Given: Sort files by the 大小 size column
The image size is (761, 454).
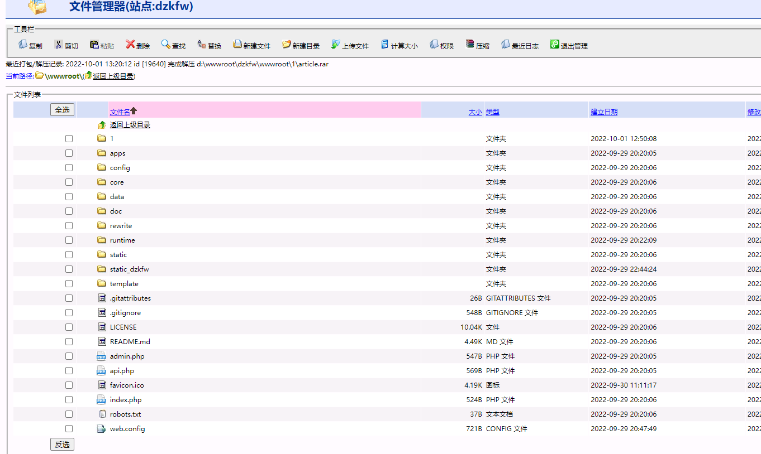Looking at the screenshot, I should tap(475, 112).
